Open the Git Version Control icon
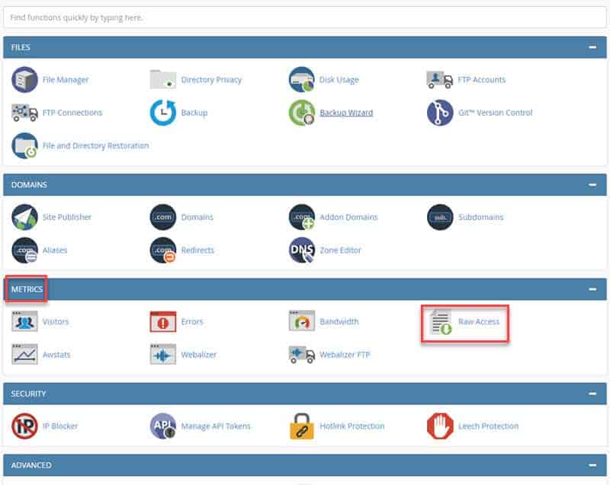The height and width of the screenshot is (485, 610). [440, 113]
